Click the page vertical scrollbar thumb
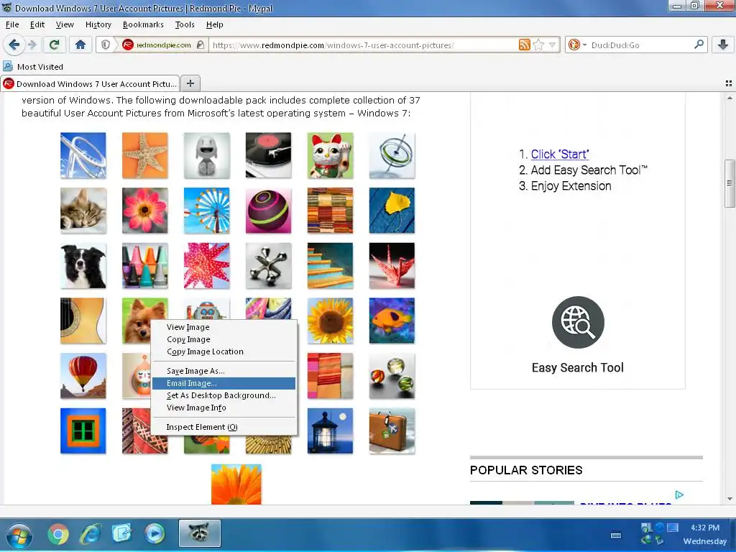The height and width of the screenshot is (552, 736). (x=730, y=183)
